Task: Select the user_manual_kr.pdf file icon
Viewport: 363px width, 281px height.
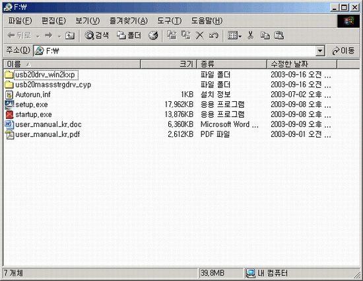Action: point(9,134)
